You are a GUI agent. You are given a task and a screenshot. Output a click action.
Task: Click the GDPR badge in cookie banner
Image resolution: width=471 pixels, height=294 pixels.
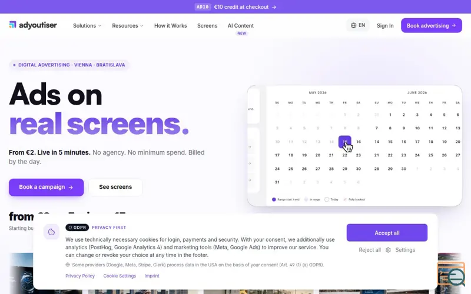[77, 228]
